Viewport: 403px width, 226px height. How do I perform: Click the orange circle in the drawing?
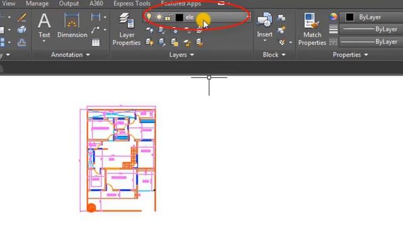pos(91,208)
